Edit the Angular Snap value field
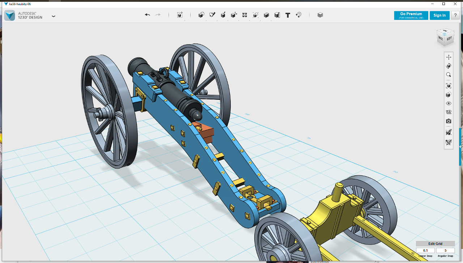The image size is (463, 263). [x=445, y=251]
